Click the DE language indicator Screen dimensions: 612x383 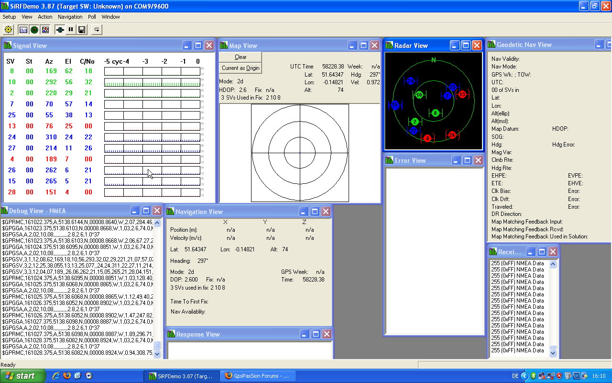515,376
